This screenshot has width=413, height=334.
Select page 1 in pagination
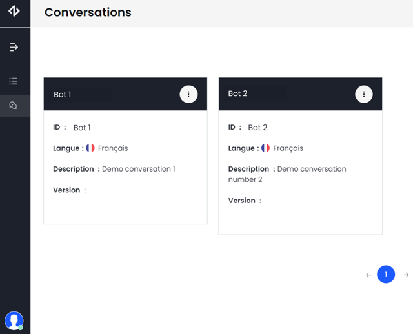[x=386, y=275]
